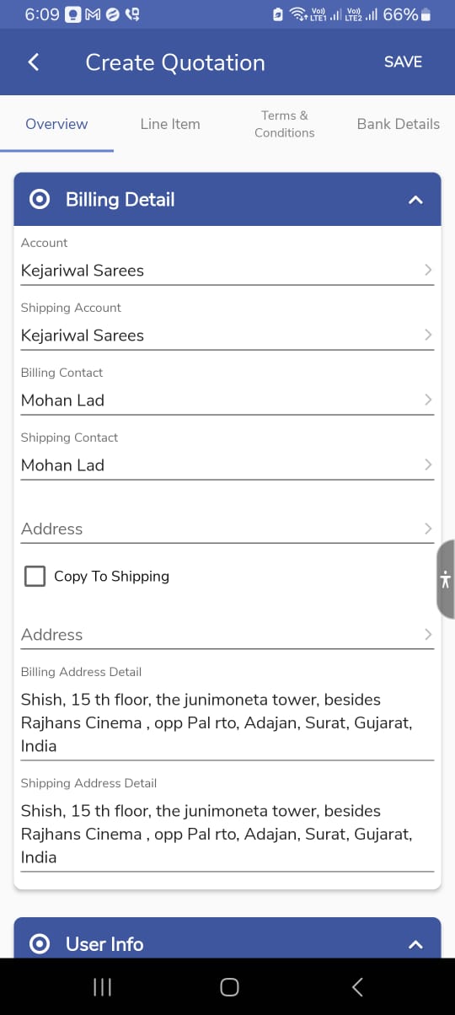Open Shipping Account Kejariwal Sarees selector
Viewport: 455px width, 1015px height.
(x=227, y=335)
